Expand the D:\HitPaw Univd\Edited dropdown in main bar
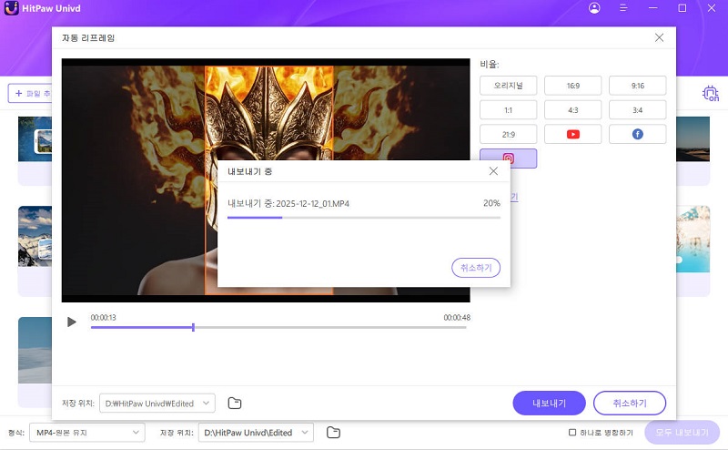 256,433
